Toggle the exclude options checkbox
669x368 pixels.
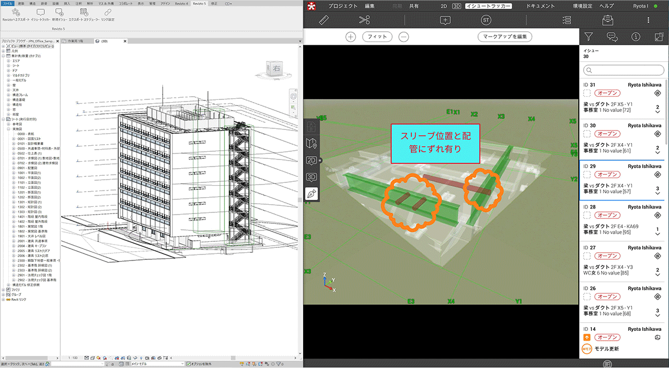[188, 364]
